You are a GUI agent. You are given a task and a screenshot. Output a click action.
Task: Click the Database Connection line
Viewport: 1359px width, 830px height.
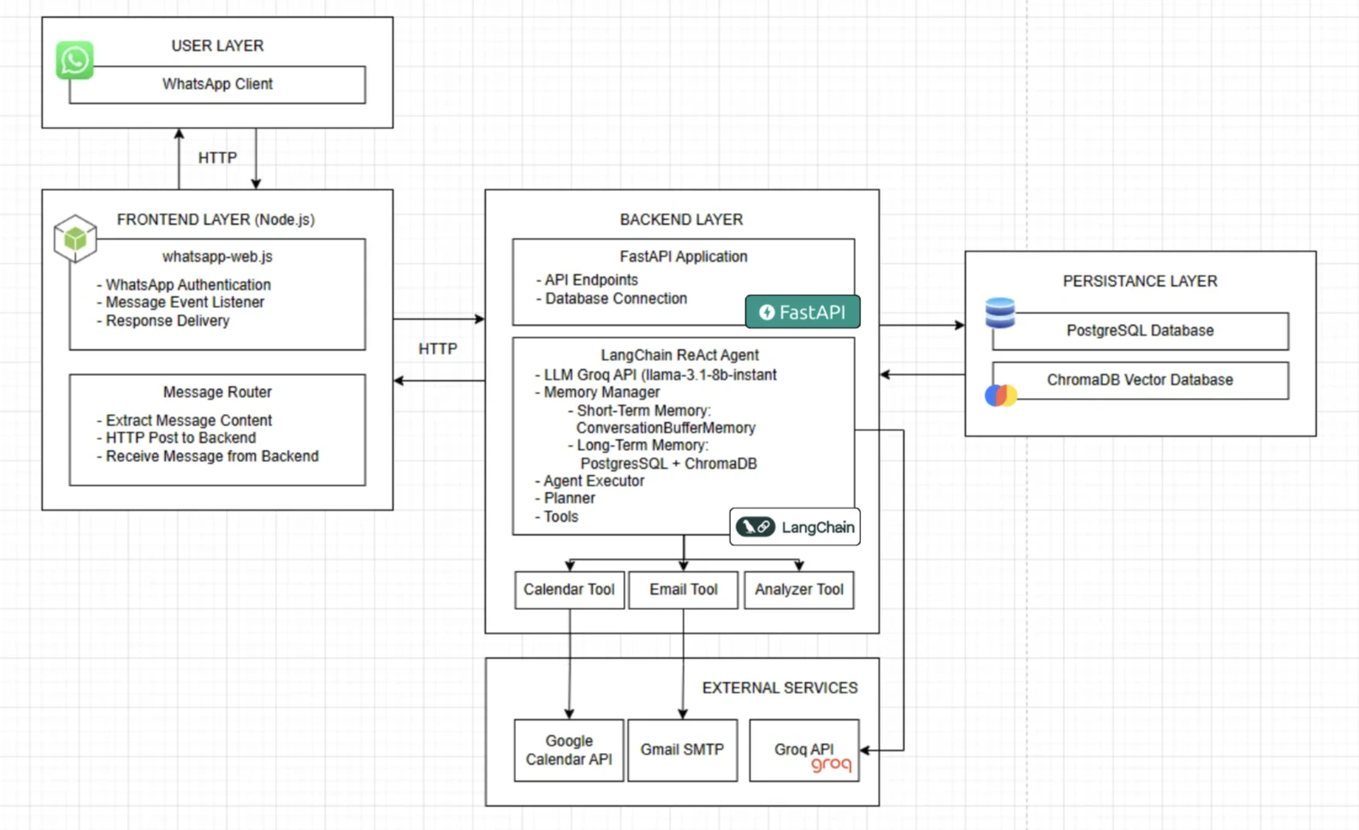611,299
